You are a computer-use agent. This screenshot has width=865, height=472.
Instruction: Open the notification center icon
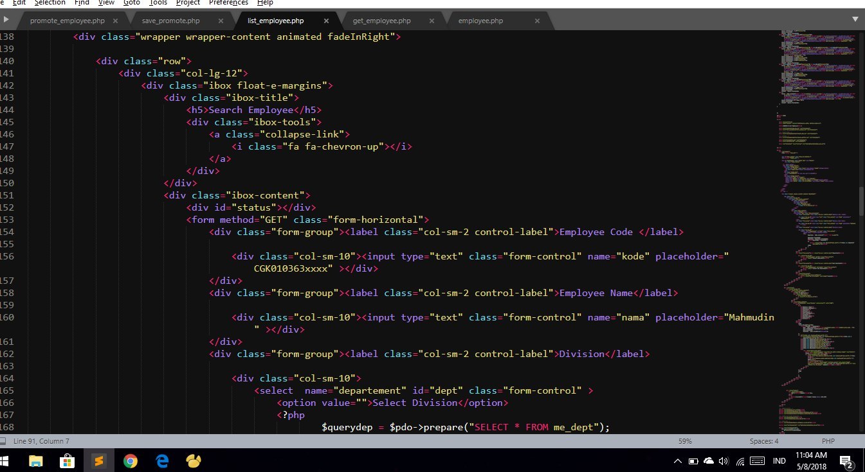point(846,461)
